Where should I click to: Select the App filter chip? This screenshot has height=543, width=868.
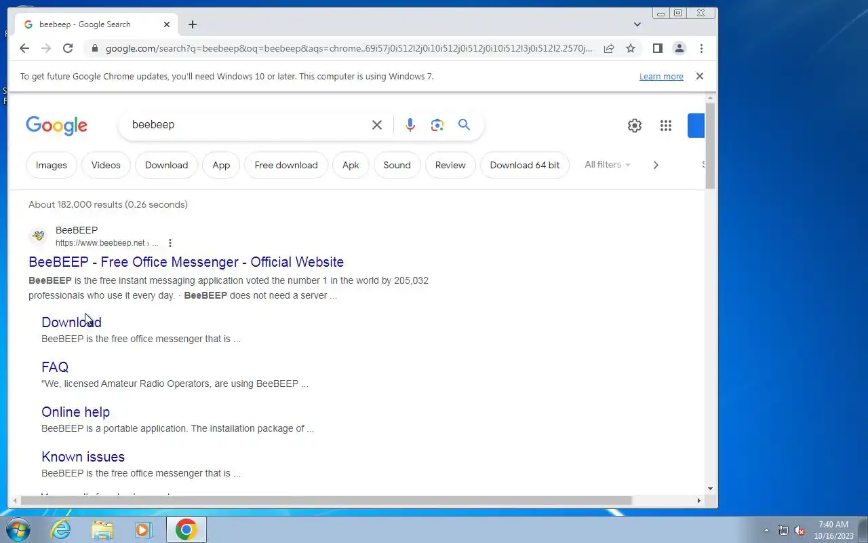point(221,165)
